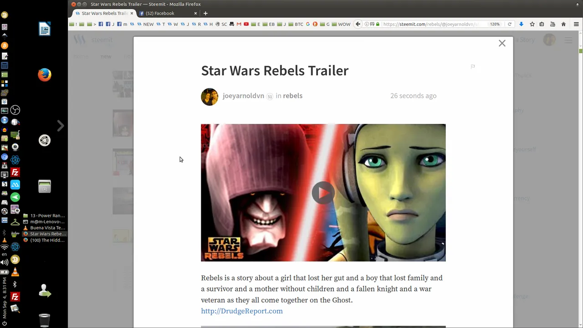Open the BTC bookmark folder
This screenshot has height=328, width=583.
[296, 24]
